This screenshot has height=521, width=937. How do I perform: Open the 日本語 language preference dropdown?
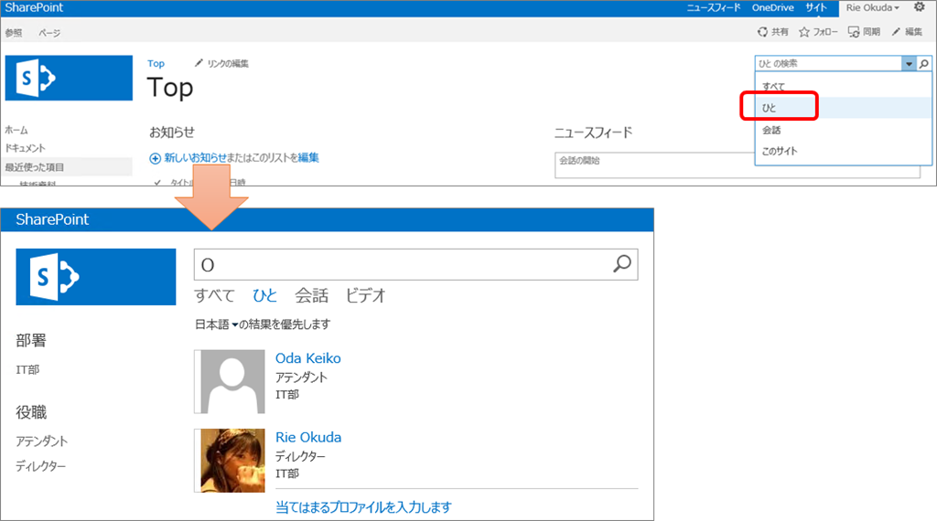pos(216,324)
